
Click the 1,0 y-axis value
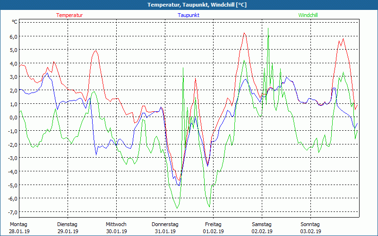pos(13,104)
